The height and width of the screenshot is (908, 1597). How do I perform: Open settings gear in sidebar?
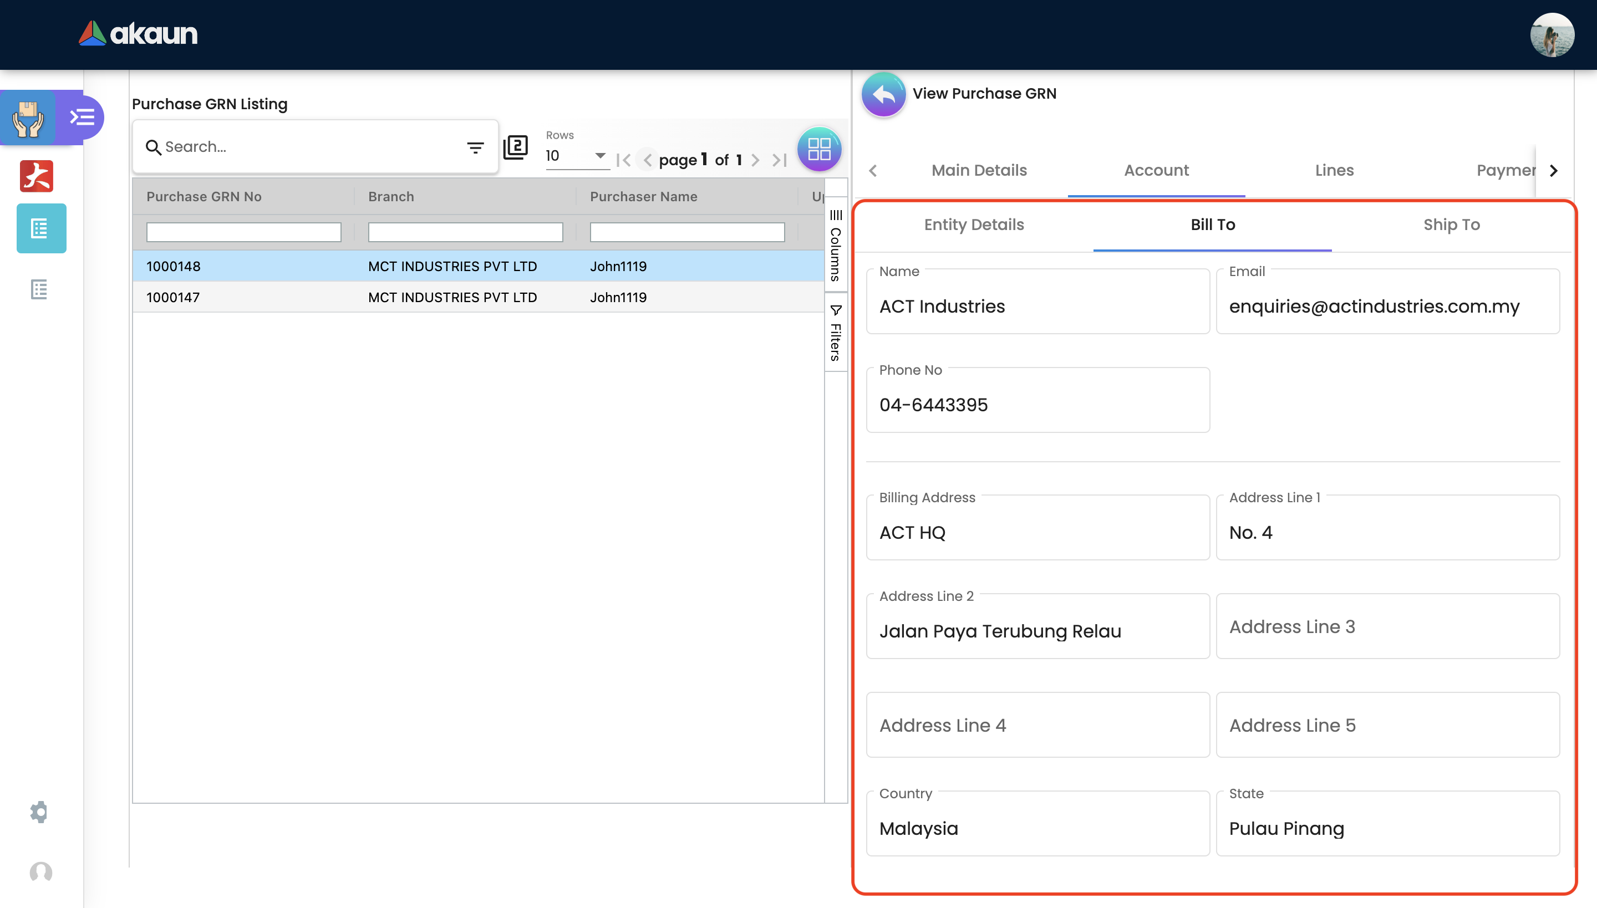coord(39,812)
